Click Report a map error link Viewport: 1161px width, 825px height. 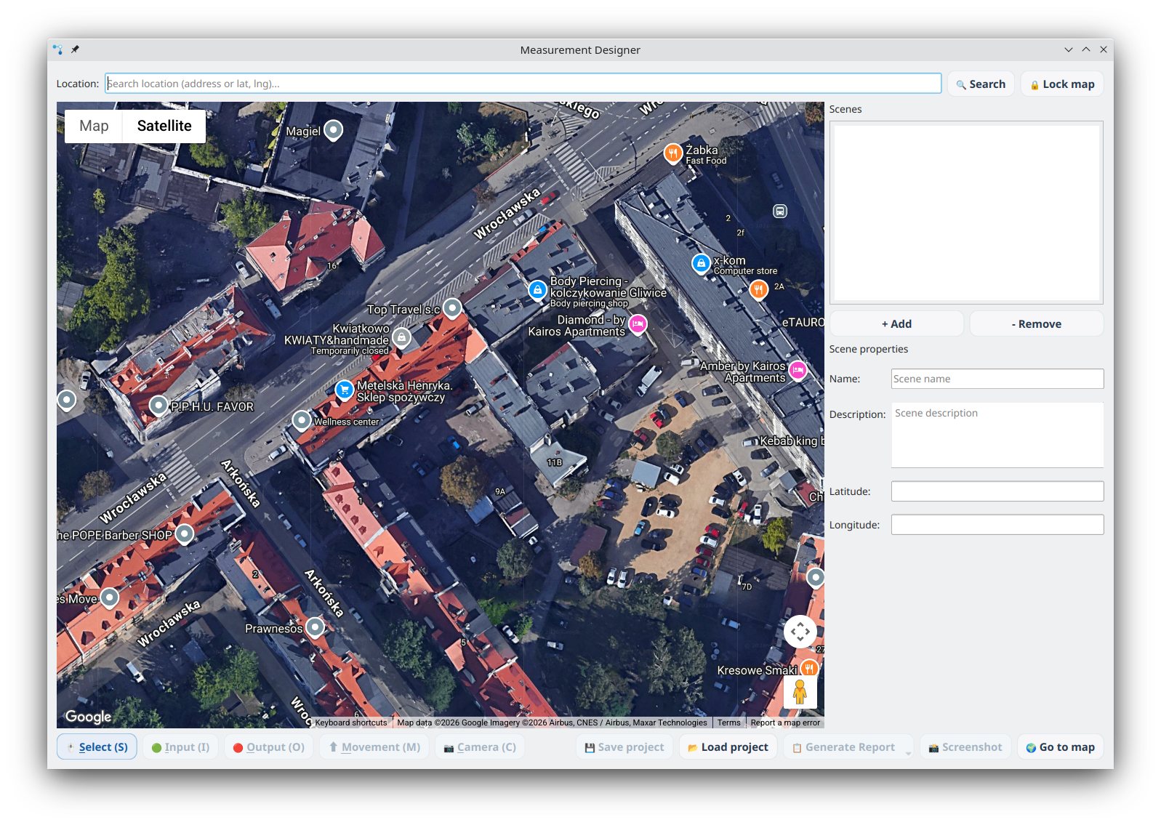pyautogui.click(x=785, y=723)
